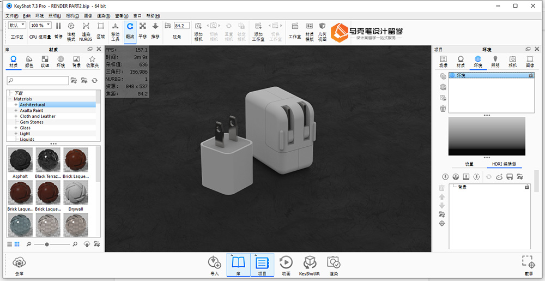
Task: Toggle 性能模式 performance mode
Action: click(71, 31)
